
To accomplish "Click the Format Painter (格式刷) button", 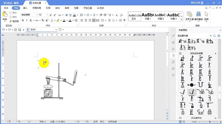I will pyautogui.click(x=14, y=21).
